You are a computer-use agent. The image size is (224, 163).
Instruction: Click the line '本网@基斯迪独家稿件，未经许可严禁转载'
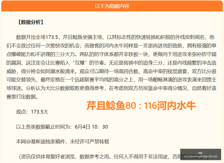point(63,141)
